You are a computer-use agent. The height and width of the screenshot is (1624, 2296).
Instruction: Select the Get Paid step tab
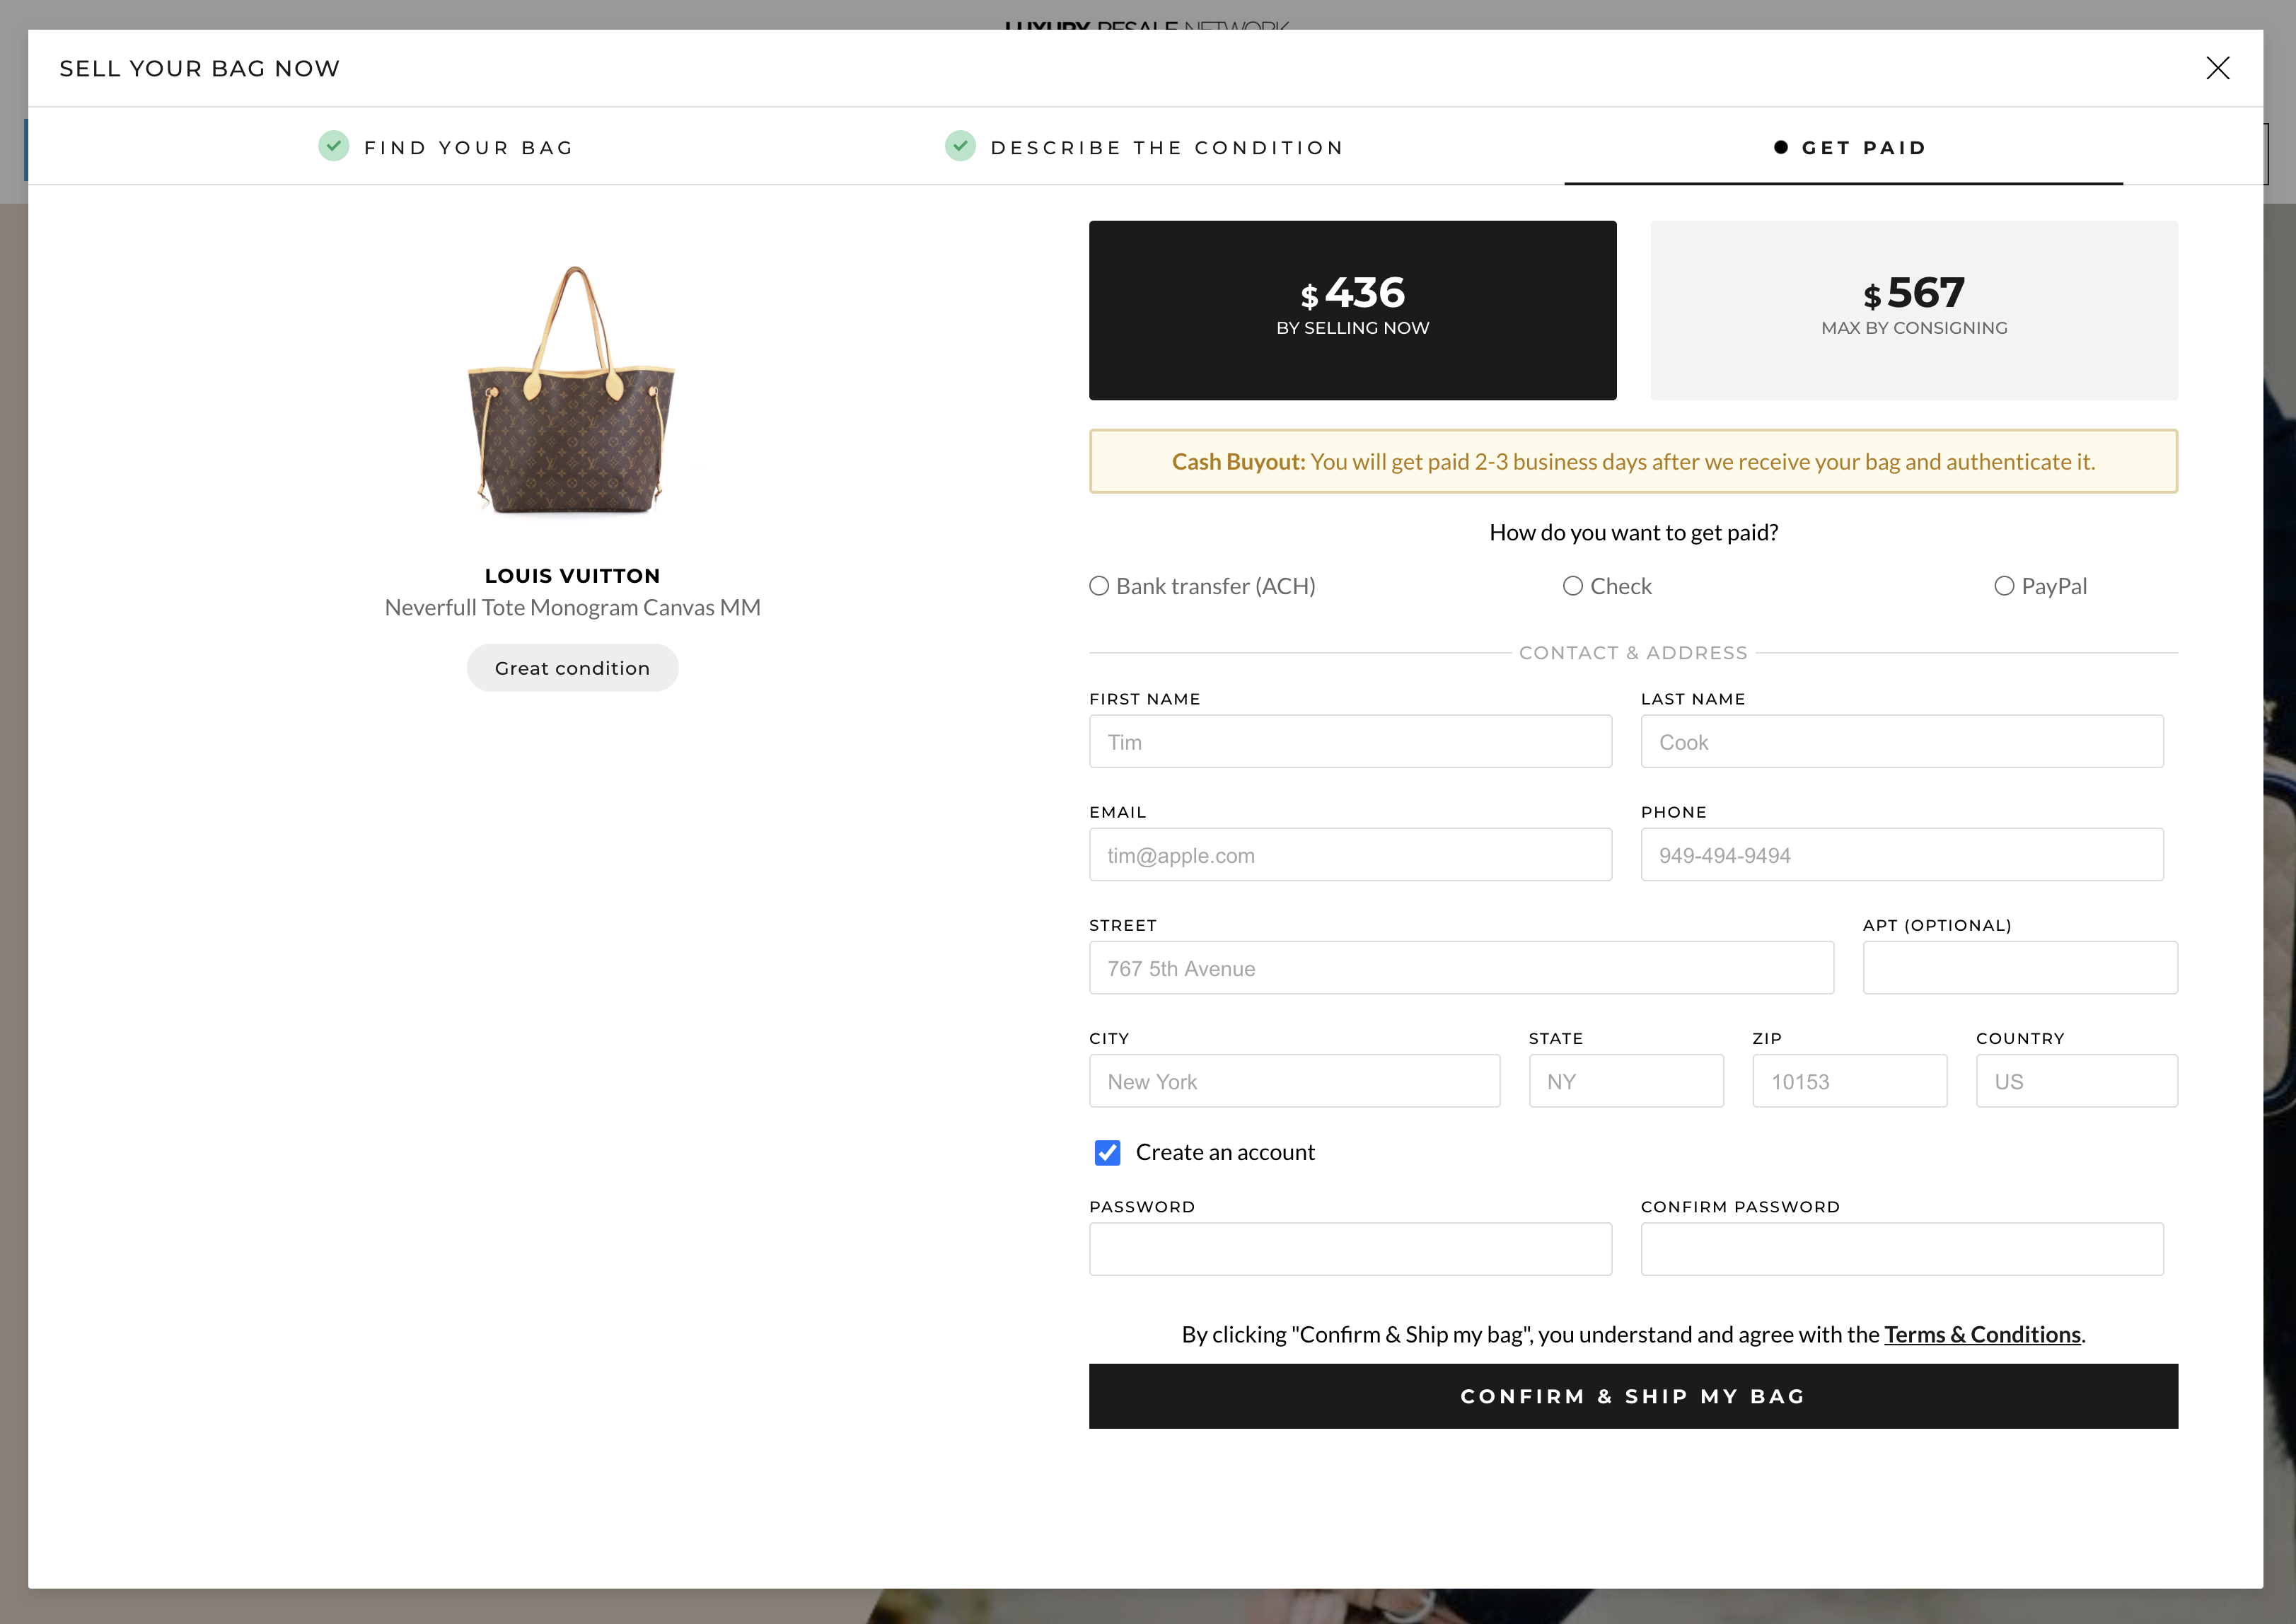1843,148
